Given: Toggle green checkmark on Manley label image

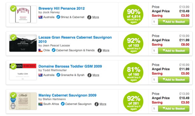Looking at the screenshot, I should coord(13,95).
